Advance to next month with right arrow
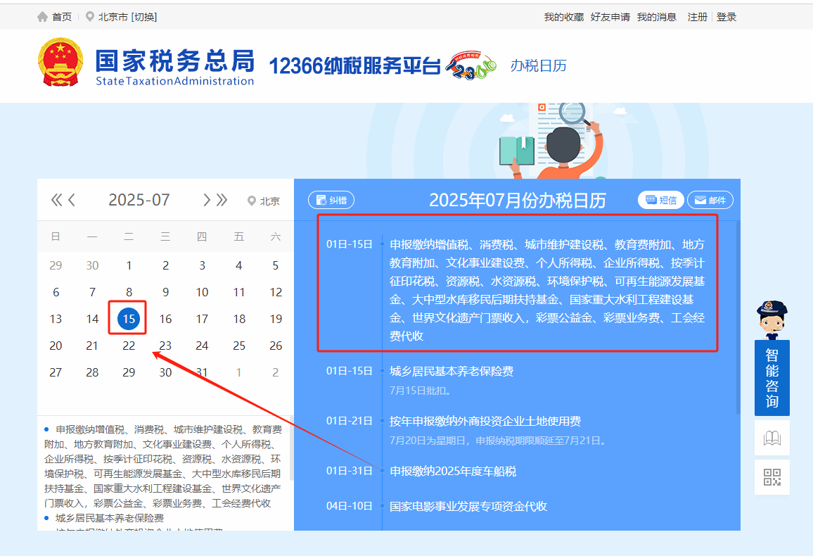Image resolution: width=813 pixels, height=556 pixels. [206, 200]
